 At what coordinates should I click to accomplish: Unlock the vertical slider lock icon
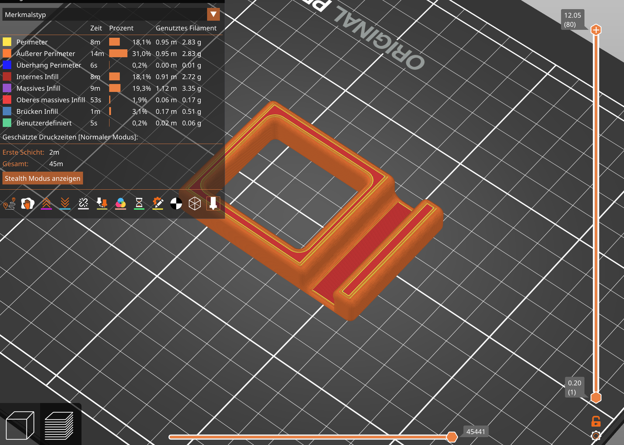click(596, 422)
